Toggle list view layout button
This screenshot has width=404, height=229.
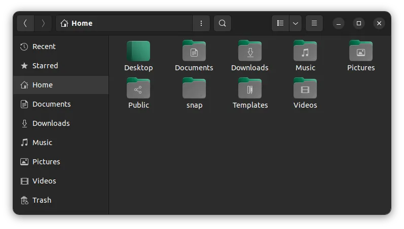[x=280, y=23]
